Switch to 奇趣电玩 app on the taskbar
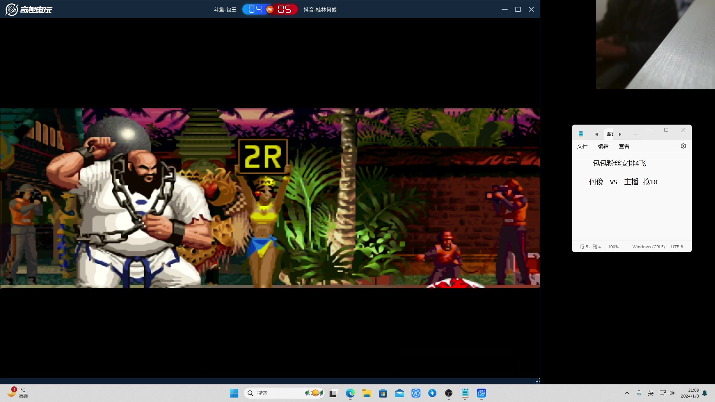This screenshot has height=402, width=715. tap(482, 393)
